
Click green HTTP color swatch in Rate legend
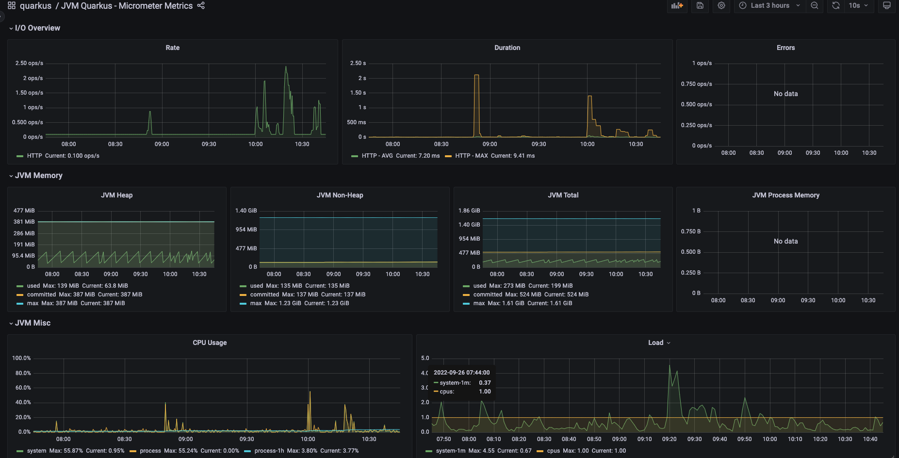[x=20, y=156]
